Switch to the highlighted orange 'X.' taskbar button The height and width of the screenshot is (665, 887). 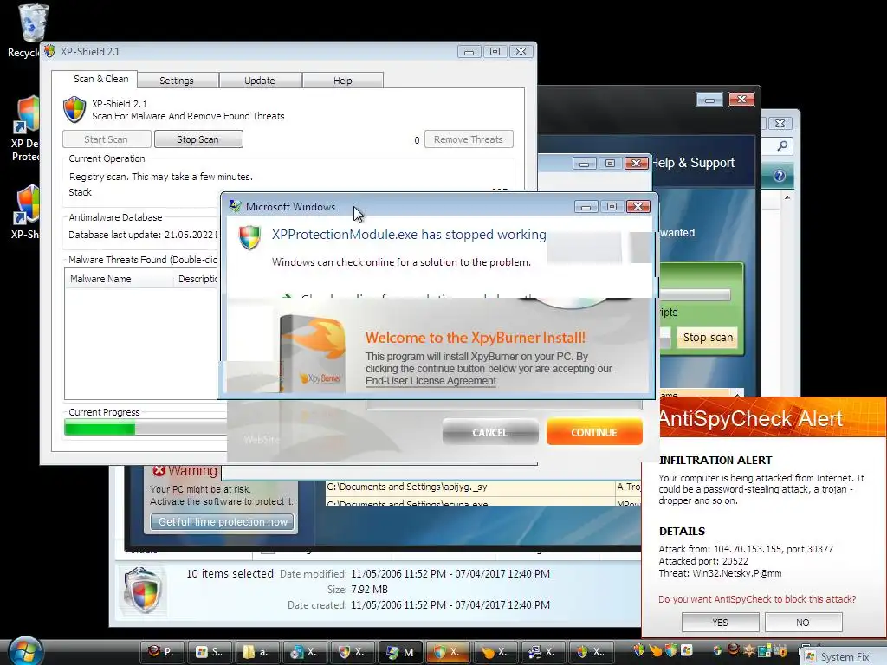[x=447, y=652]
